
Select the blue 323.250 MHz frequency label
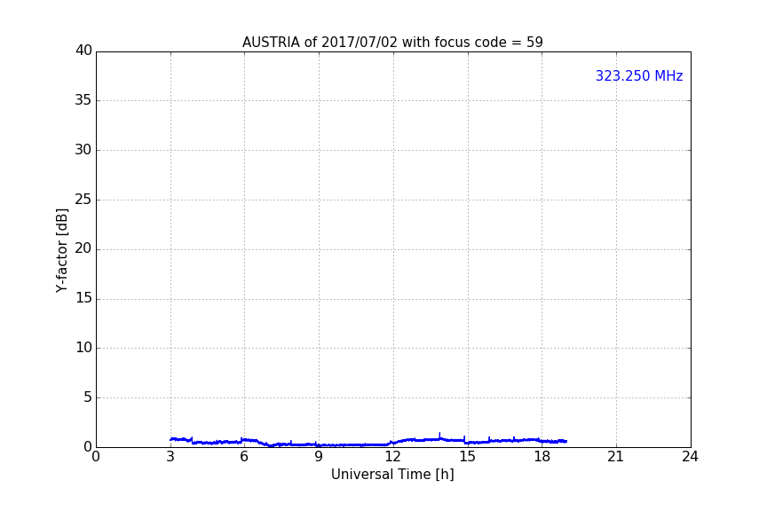[639, 76]
